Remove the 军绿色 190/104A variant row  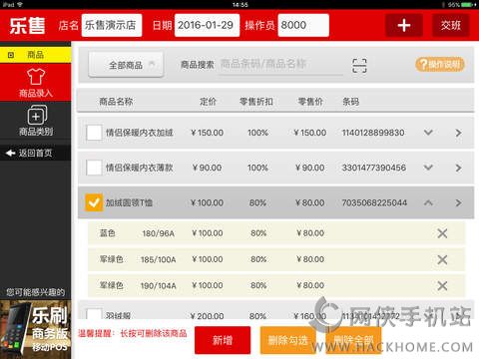point(442,285)
